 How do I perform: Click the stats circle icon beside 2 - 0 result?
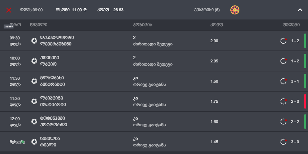(283, 101)
